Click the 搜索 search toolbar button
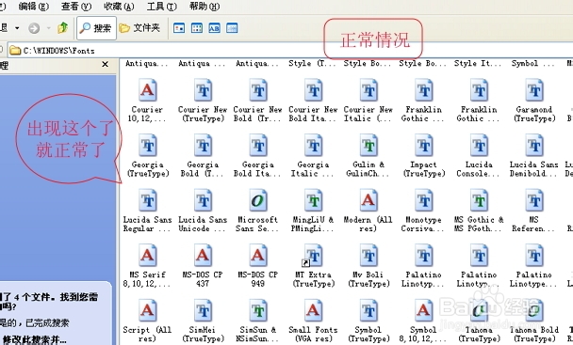 (96, 27)
